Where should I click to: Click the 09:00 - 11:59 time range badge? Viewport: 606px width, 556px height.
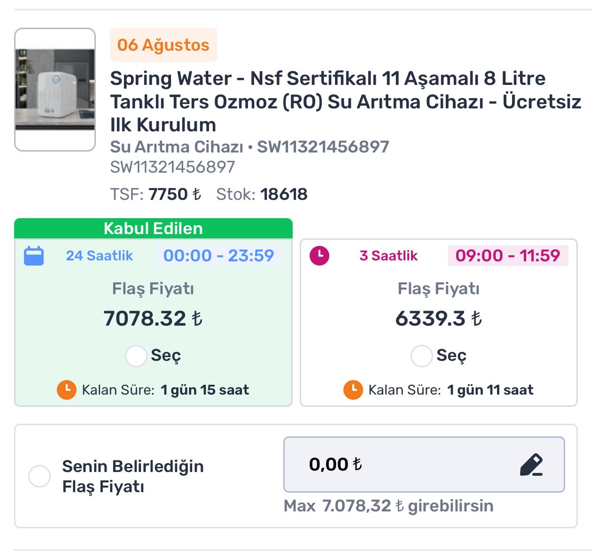click(508, 256)
